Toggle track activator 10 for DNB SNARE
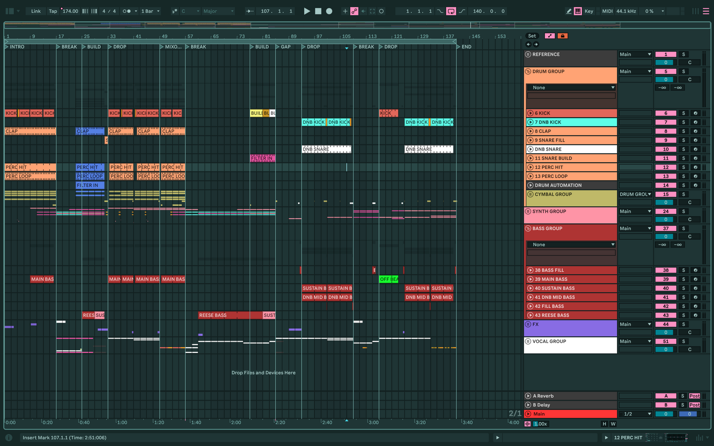Image resolution: width=714 pixels, height=446 pixels. [x=666, y=149]
